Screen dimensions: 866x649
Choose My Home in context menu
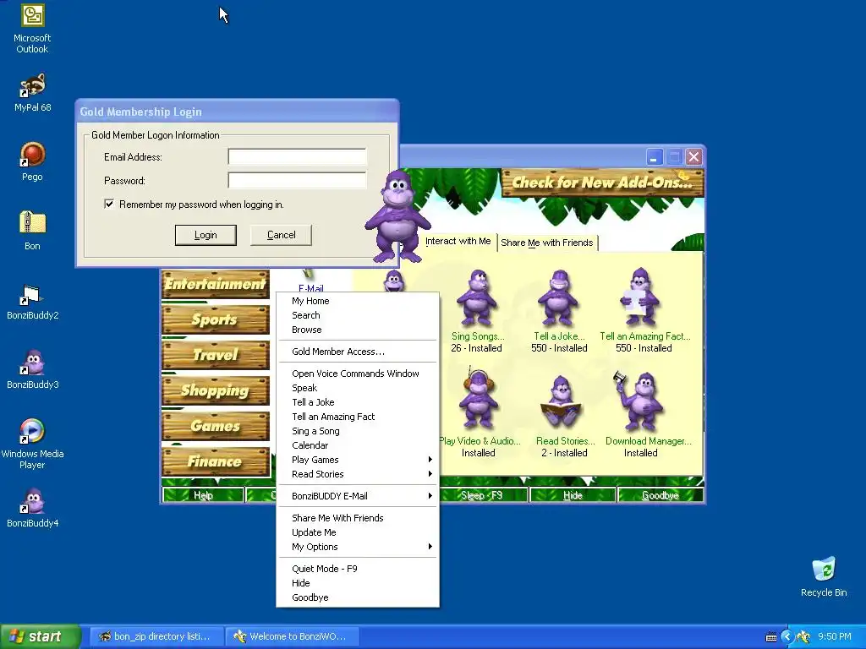tap(358, 301)
